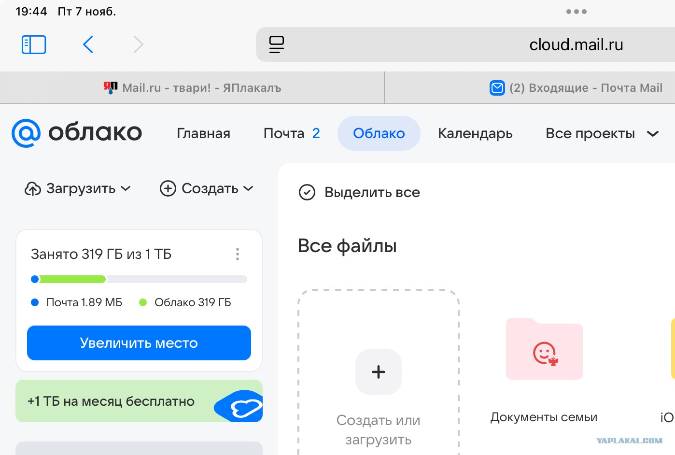Click the cloud.mail.ru address bar
Screen dimensions: 675x455
465,44
